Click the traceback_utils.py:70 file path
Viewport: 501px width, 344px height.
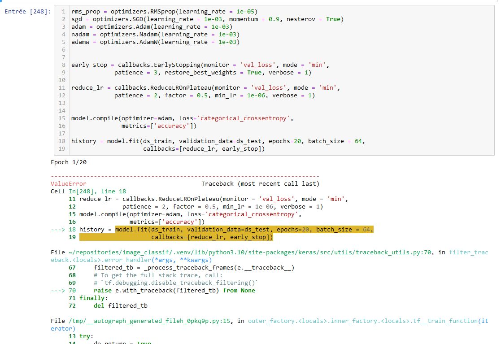(x=250, y=253)
